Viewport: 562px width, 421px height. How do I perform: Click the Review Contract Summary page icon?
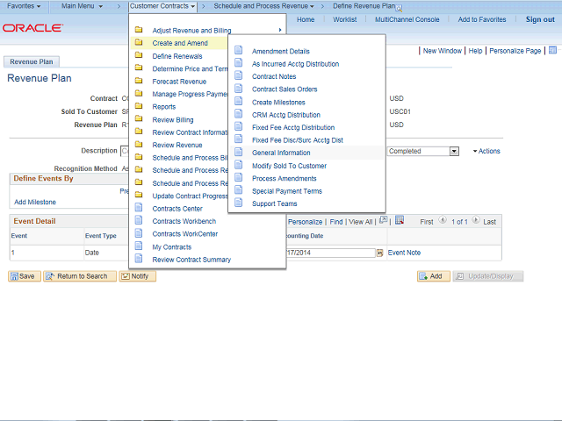click(x=139, y=258)
